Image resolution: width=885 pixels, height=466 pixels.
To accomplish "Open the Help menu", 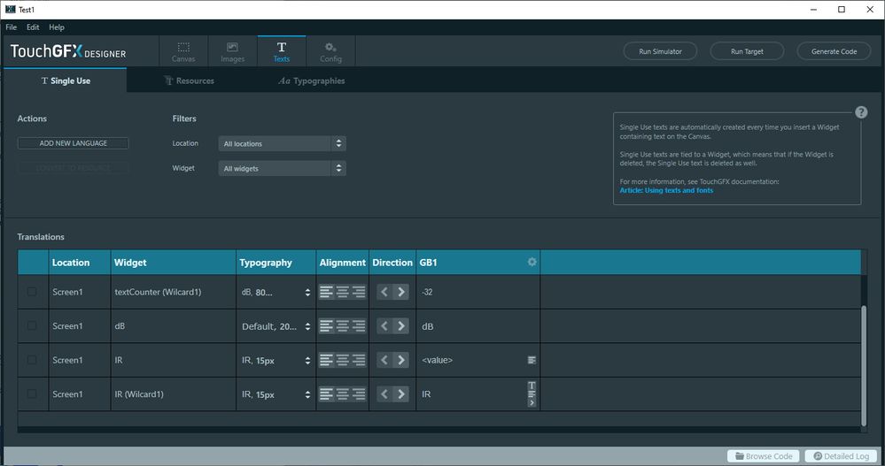I will [x=57, y=27].
